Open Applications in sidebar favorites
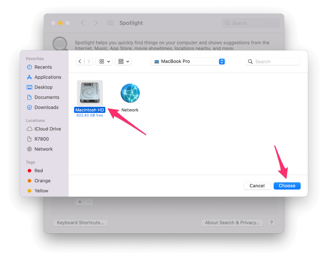This screenshot has height=260, width=328. 44,77
